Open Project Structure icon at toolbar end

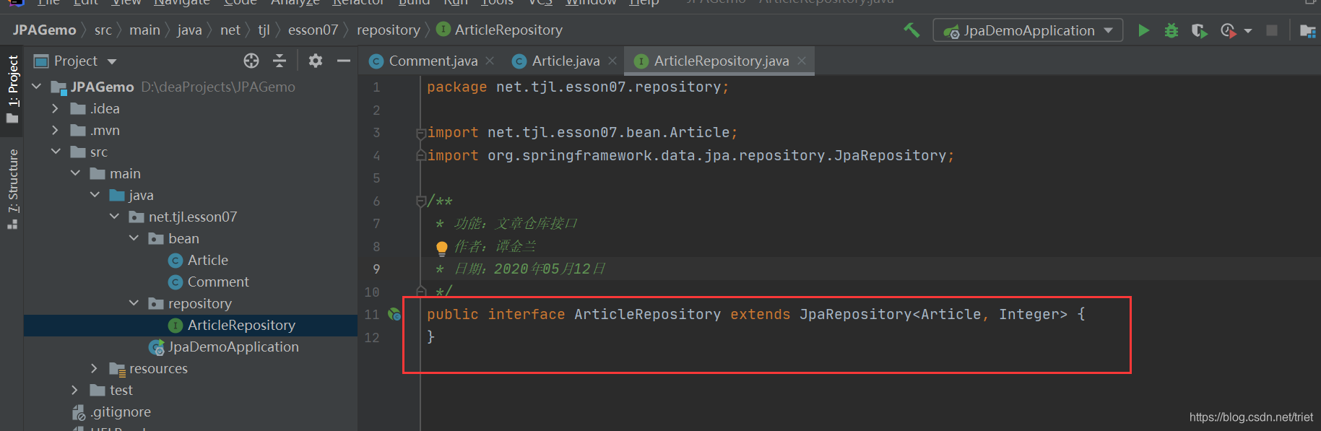[1307, 30]
